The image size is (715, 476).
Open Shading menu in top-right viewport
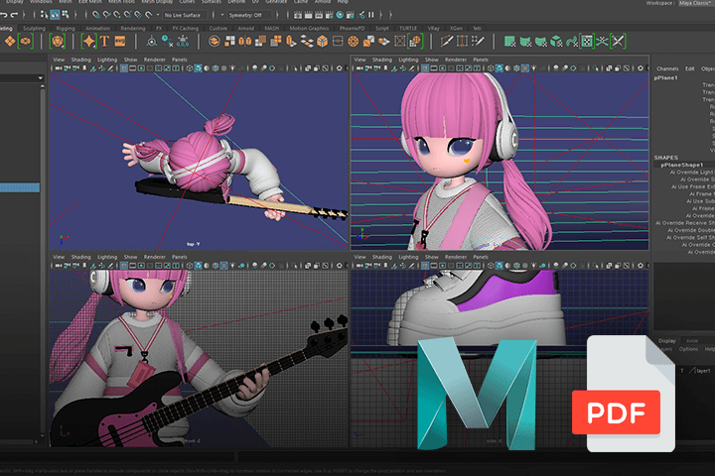(x=381, y=59)
